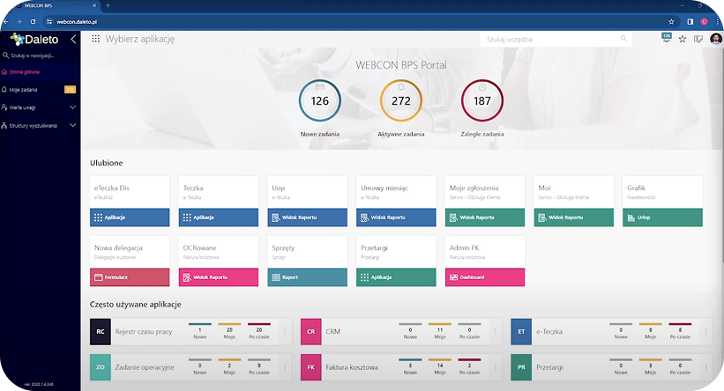Open Moi Widok Raportu button
Image resolution: width=724 pixels, height=391 pixels.
[x=574, y=218]
